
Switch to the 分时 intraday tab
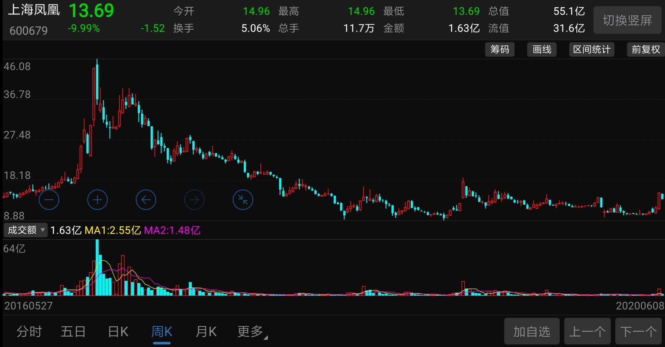point(29,331)
